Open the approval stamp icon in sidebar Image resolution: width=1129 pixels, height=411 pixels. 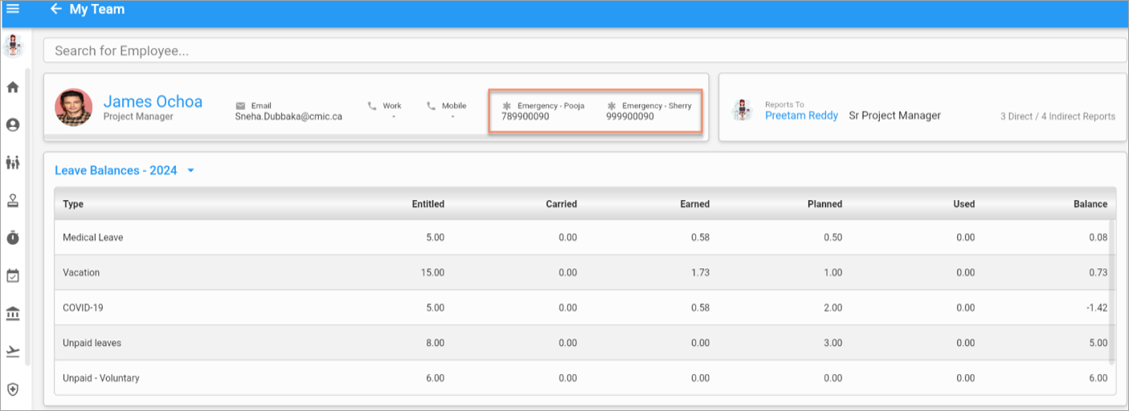point(13,200)
